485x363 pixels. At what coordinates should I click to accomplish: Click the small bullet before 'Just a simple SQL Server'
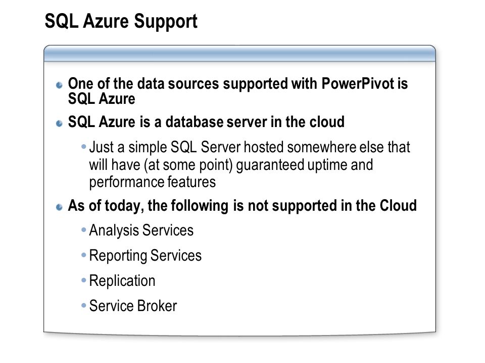(x=83, y=146)
